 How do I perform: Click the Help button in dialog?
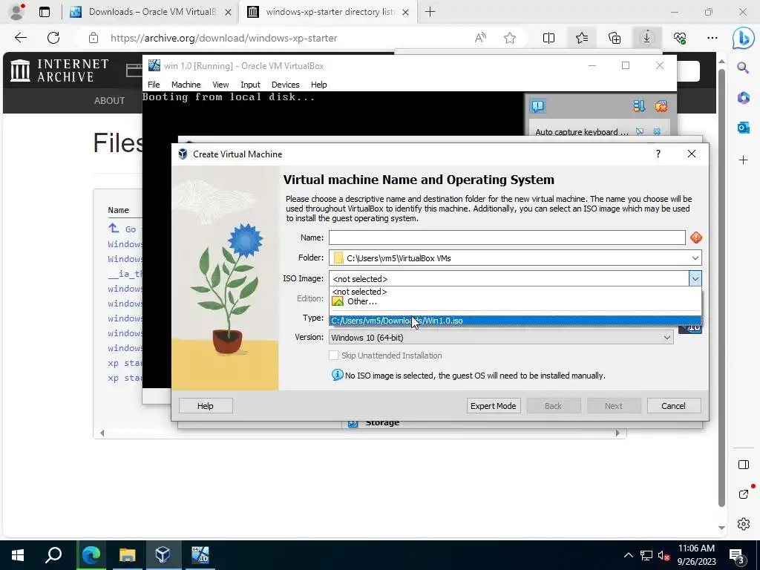click(x=206, y=406)
